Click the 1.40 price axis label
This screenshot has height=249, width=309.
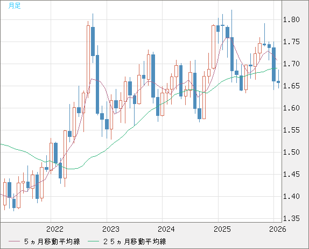coord(291,196)
